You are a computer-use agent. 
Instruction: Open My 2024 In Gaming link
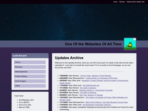point(88,93)
